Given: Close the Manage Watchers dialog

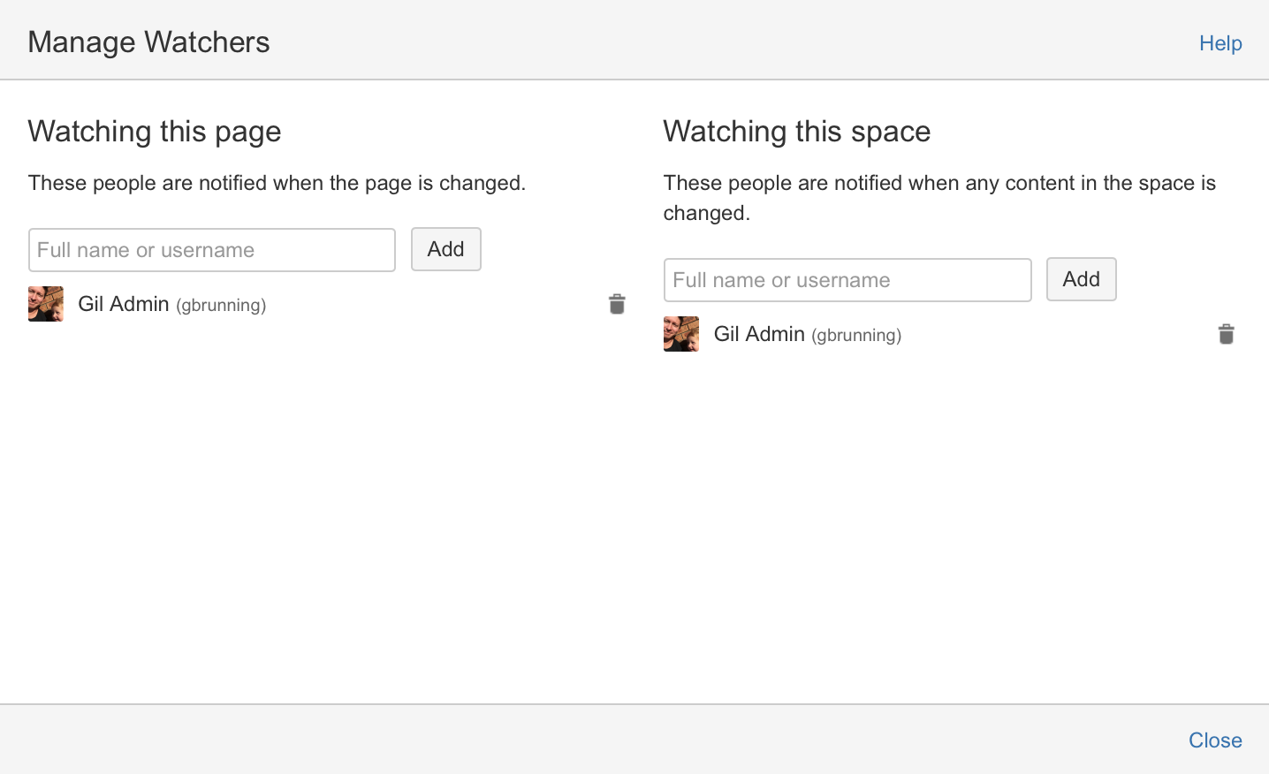Looking at the screenshot, I should (x=1215, y=740).
